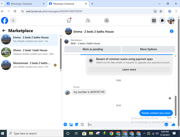
Task: Open Task View on the taskbar
Action: click(76, 133)
